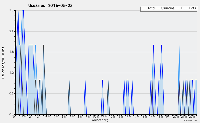This screenshot has height=123, width=200.
Task: Click the 11 h x-axis label
Action: pyautogui.click(x=104, y=116)
